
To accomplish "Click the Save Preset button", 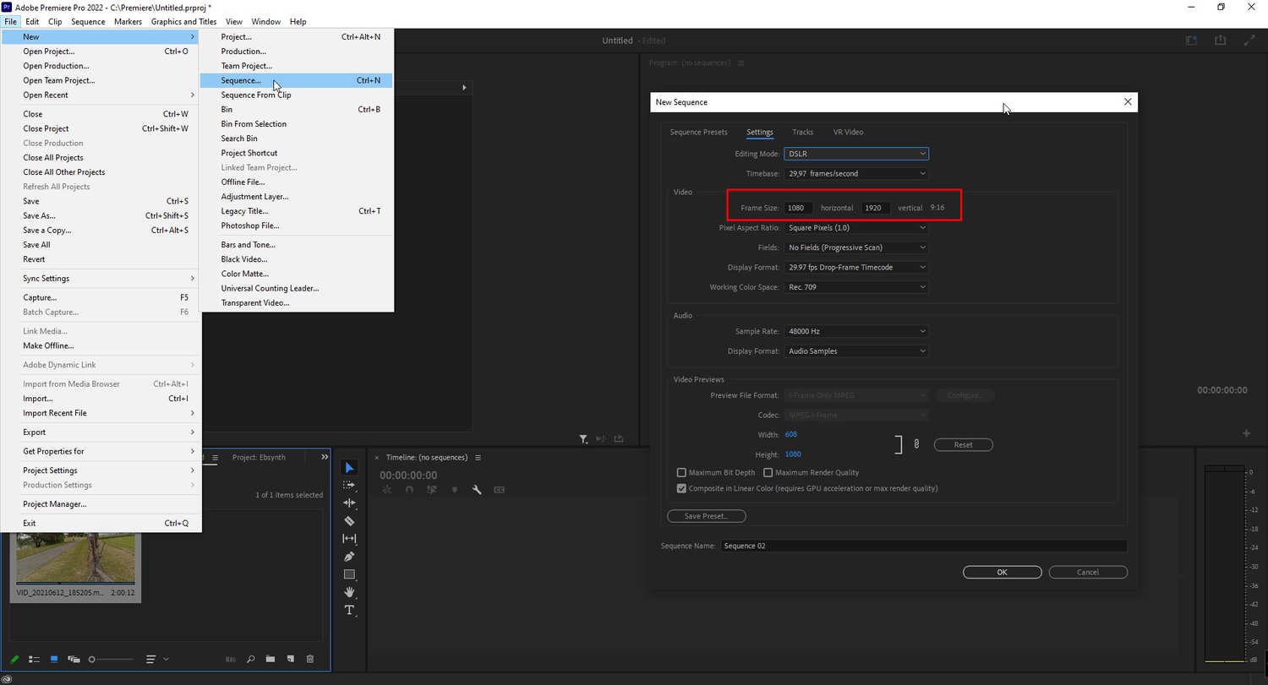I will pyautogui.click(x=706, y=516).
